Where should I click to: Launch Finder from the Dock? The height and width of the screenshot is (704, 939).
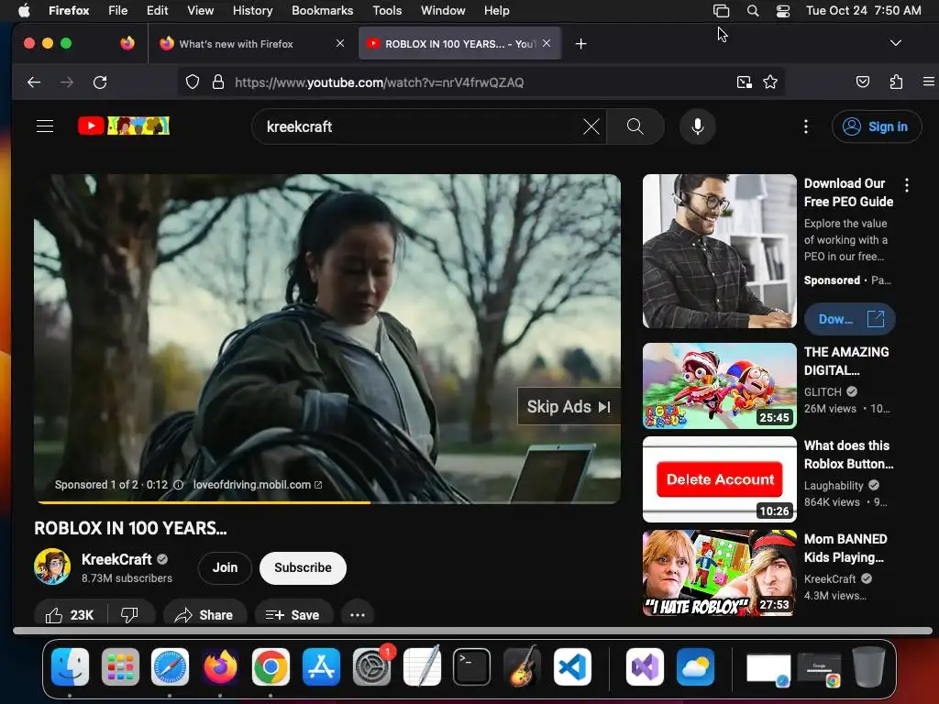[70, 666]
